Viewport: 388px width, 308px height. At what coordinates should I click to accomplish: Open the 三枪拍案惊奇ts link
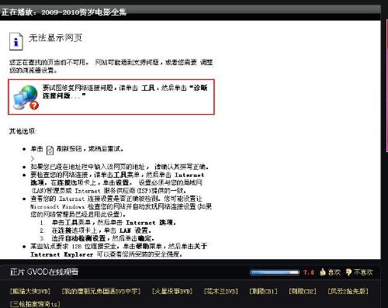point(35,304)
